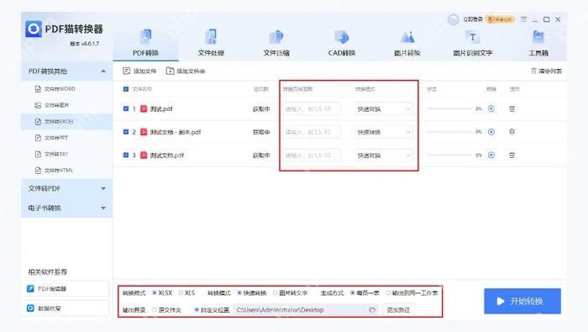Delete row 3 with trash icon

pos(512,155)
